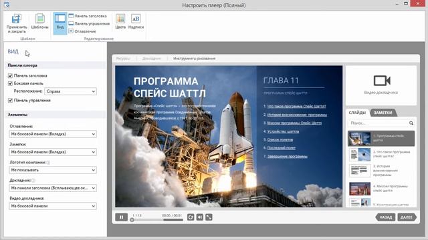Image resolution: width=428 pixels, height=240 pixels.
Task: Open the Видео докладчика dropdown
Action: (x=53, y=206)
